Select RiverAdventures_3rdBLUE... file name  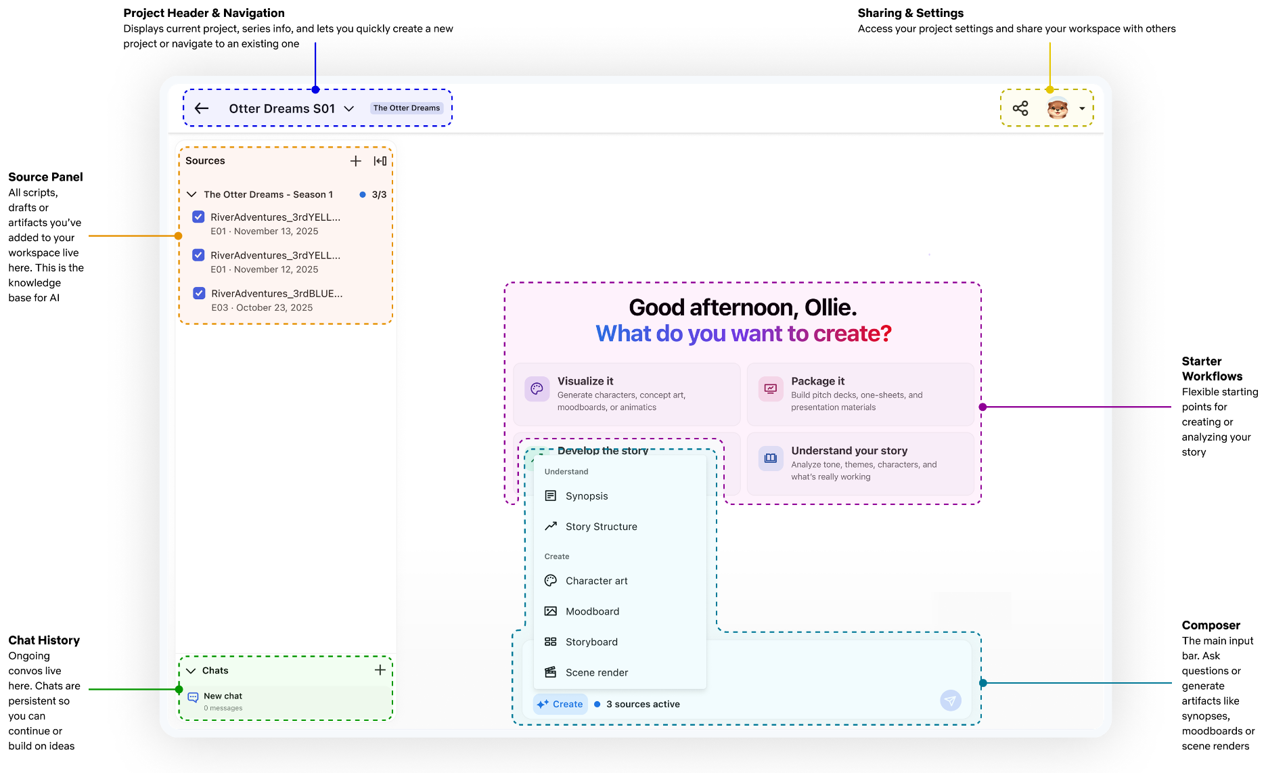[277, 293]
